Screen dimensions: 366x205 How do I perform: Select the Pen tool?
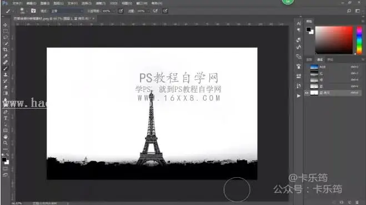[6, 112]
